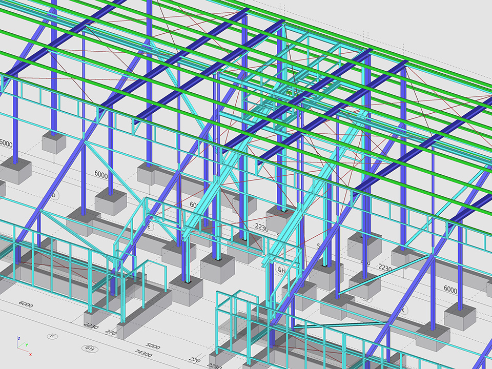Select grid bubble D

(x=54, y=195)
